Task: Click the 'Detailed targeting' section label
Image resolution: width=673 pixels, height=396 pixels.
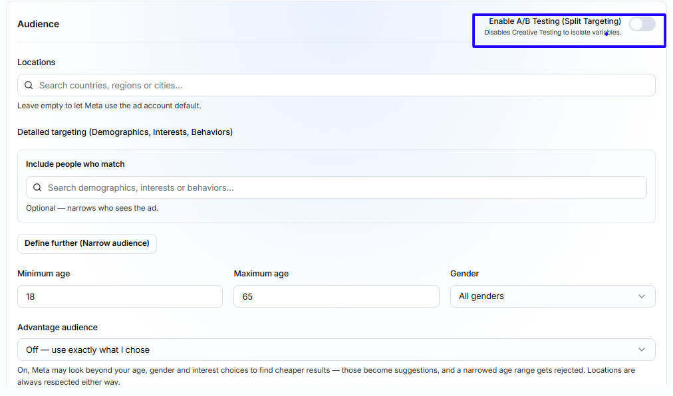Action: 125,132
